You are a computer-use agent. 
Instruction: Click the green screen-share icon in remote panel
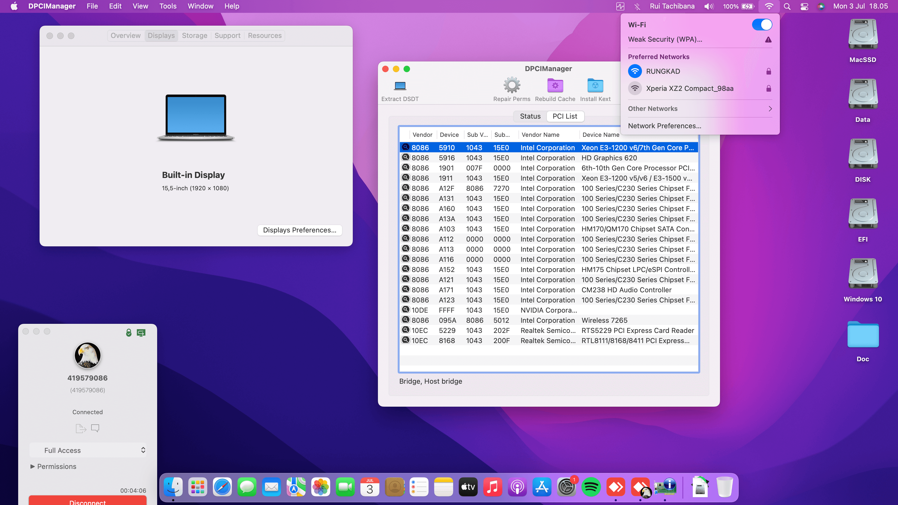(141, 333)
